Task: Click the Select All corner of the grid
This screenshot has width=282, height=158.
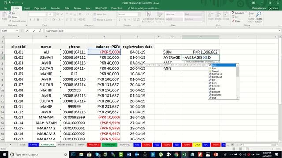Action: [3, 36]
